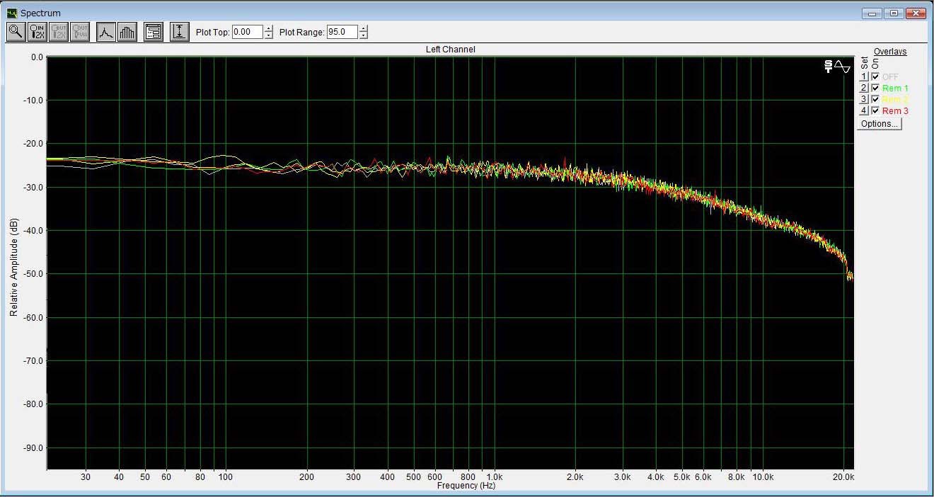934x497 pixels.
Task: Decrease the Plot Range value
Action: coord(363,35)
